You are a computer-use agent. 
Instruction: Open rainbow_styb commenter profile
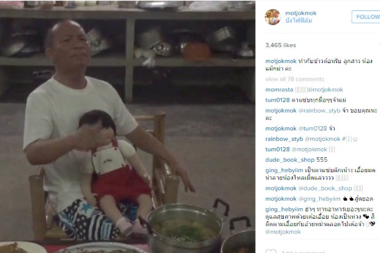(284, 139)
